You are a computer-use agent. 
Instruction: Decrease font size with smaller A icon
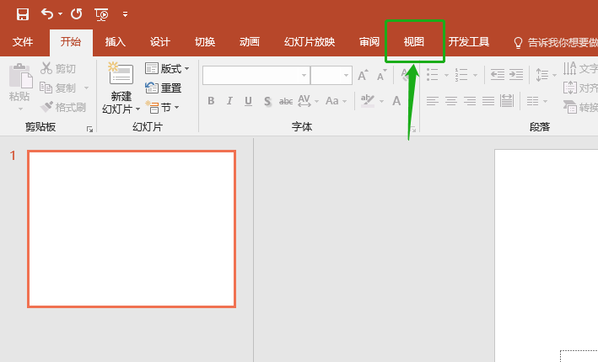coord(381,76)
